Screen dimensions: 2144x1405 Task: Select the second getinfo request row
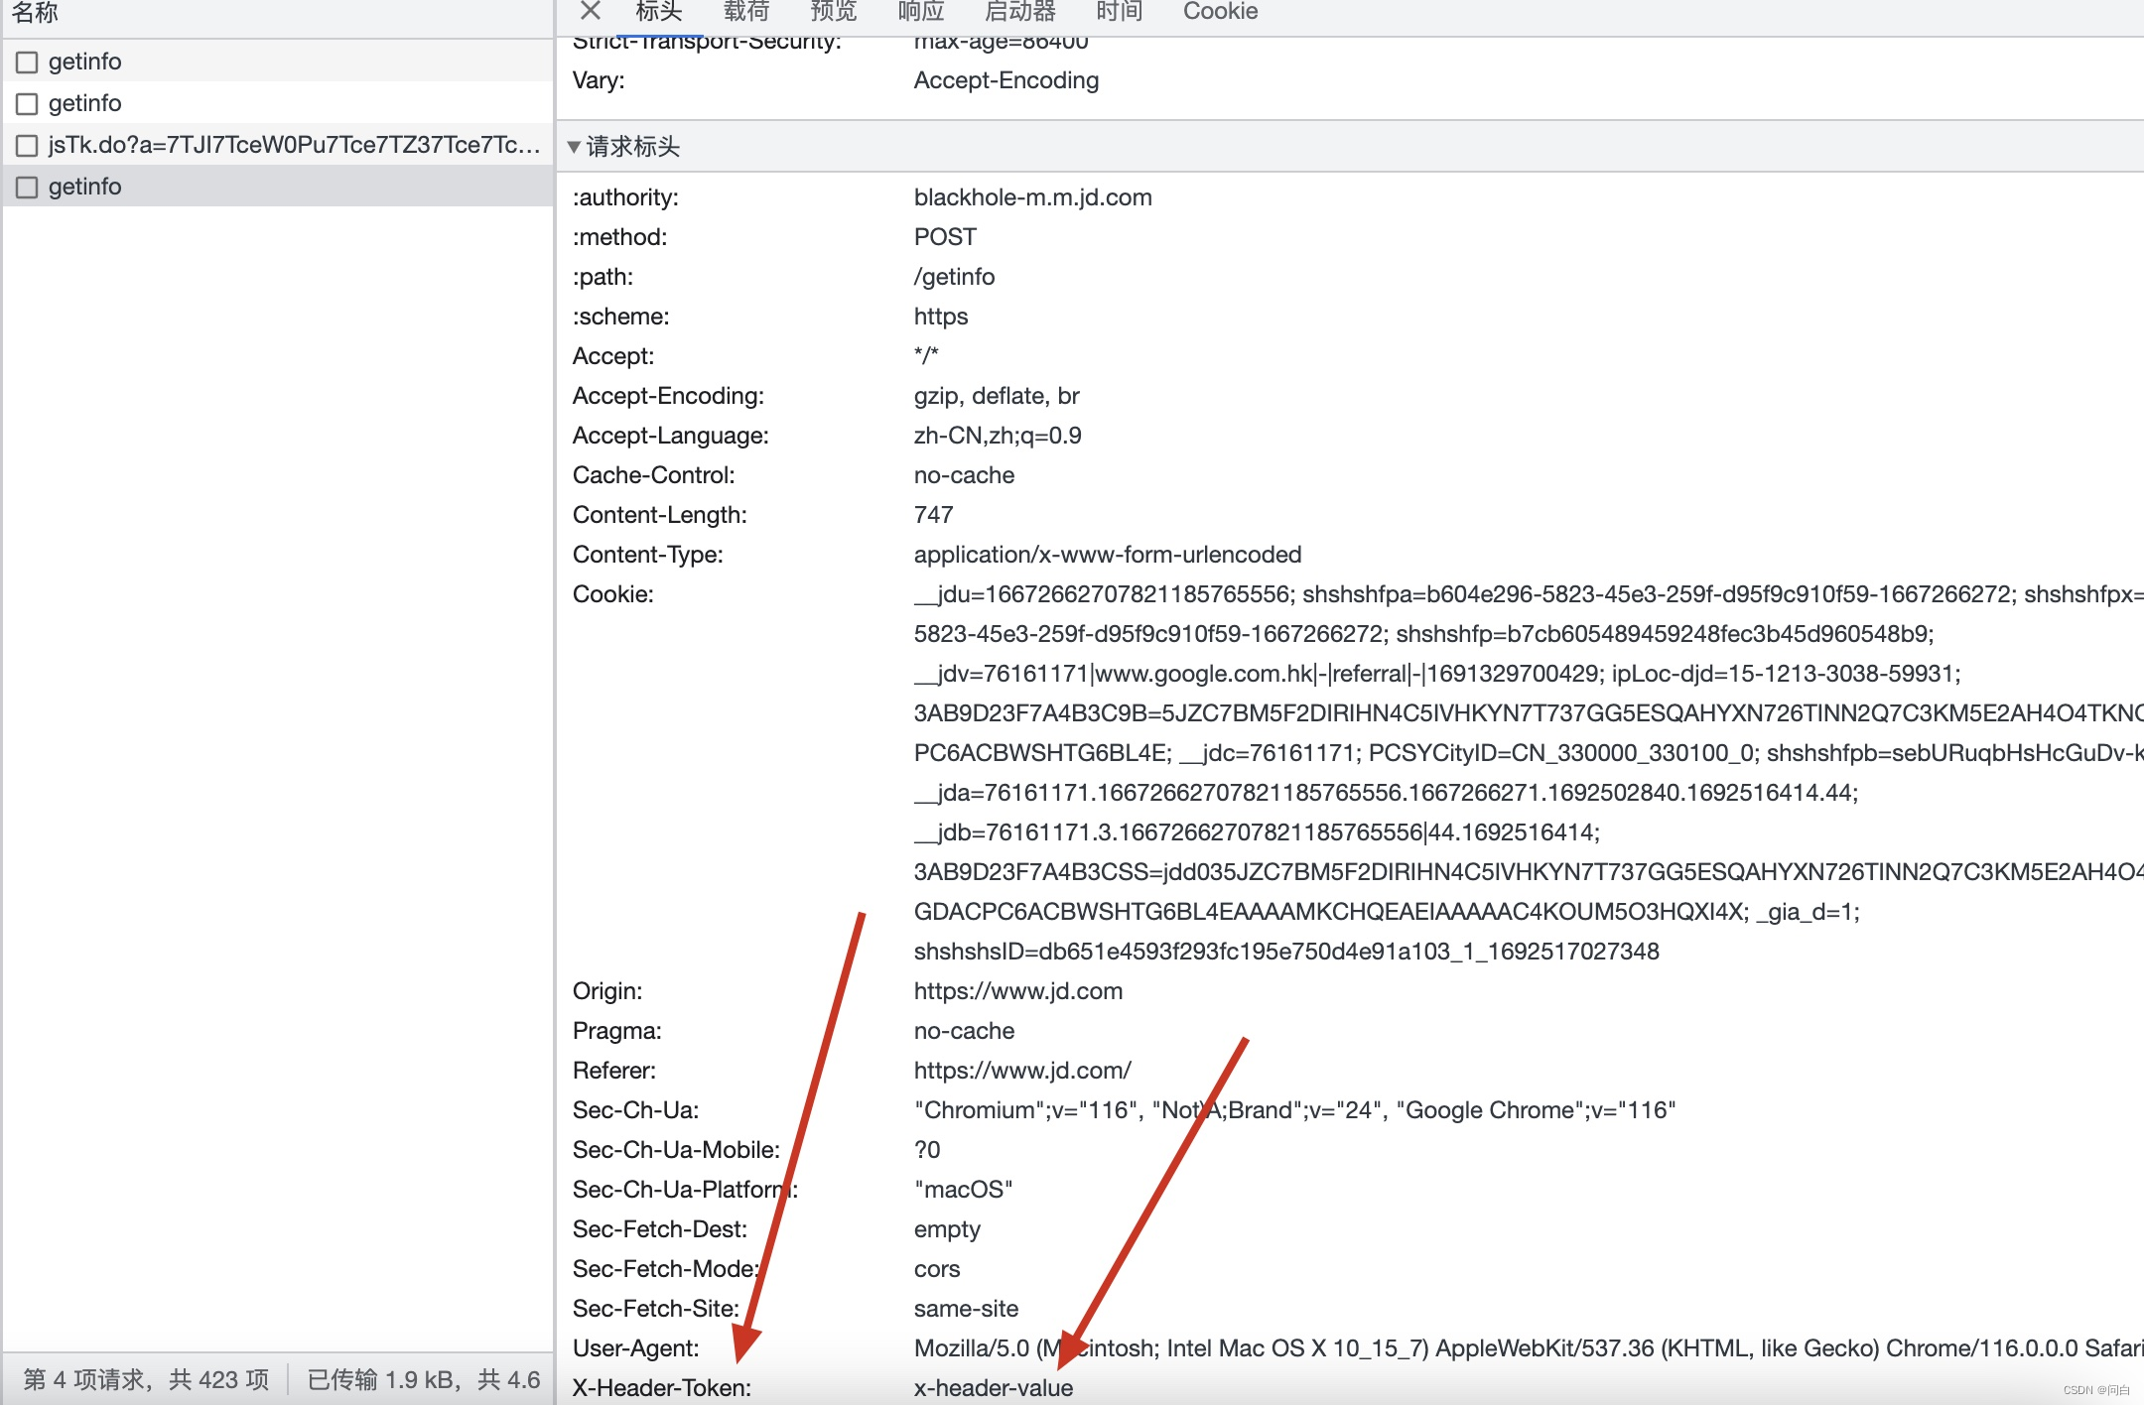(x=278, y=103)
